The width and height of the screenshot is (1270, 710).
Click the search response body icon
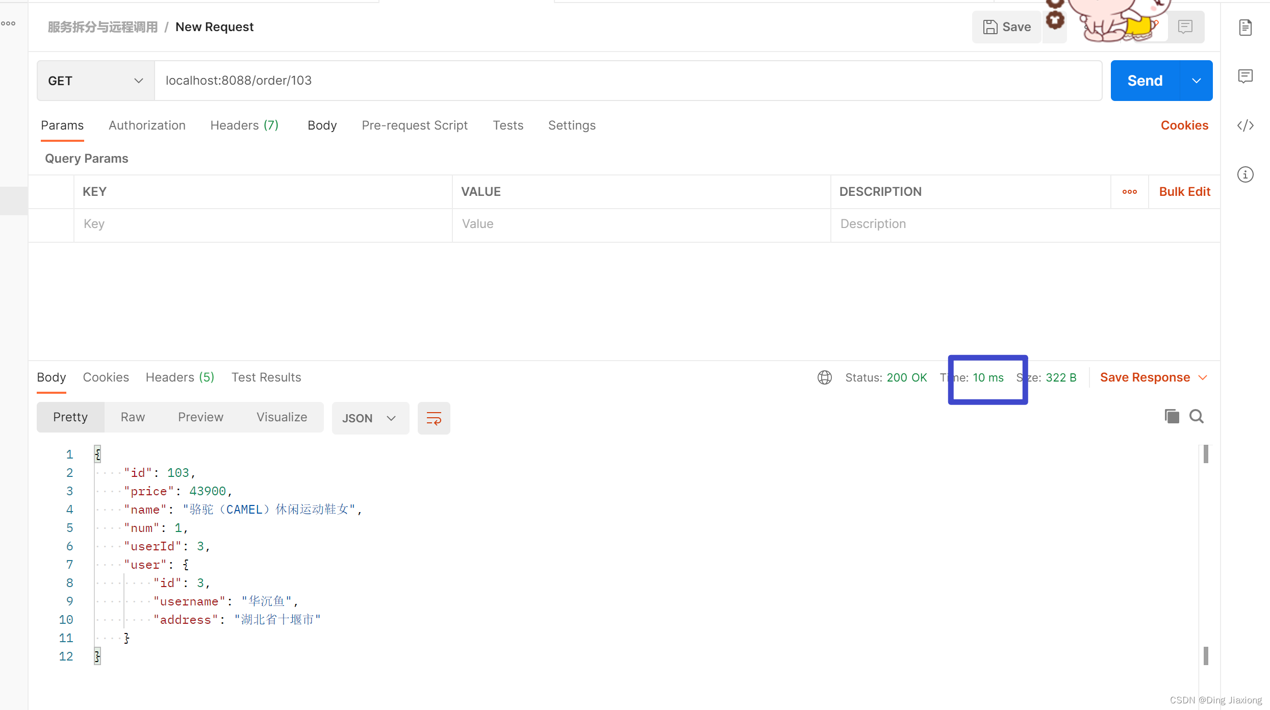(x=1197, y=416)
